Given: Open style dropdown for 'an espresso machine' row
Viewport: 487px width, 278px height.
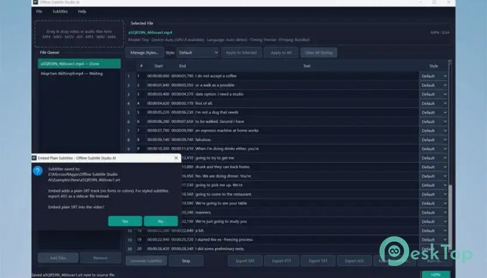Looking at the screenshot, I should click(433, 131).
